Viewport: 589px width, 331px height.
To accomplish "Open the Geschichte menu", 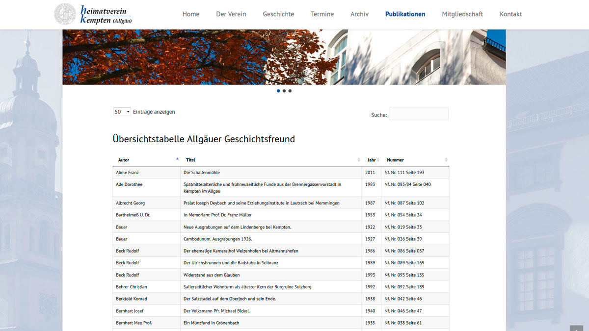I will pyautogui.click(x=278, y=14).
